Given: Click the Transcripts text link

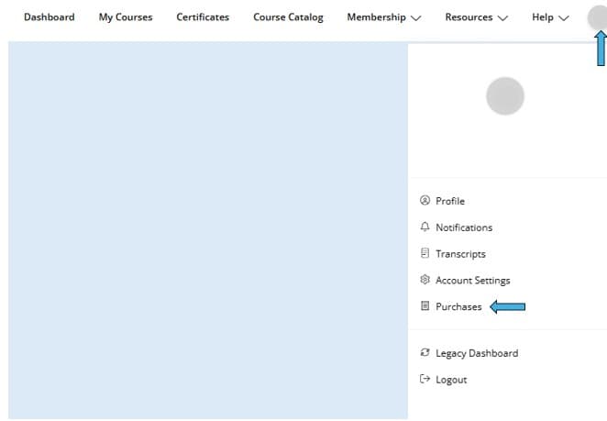Looking at the screenshot, I should click(460, 254).
